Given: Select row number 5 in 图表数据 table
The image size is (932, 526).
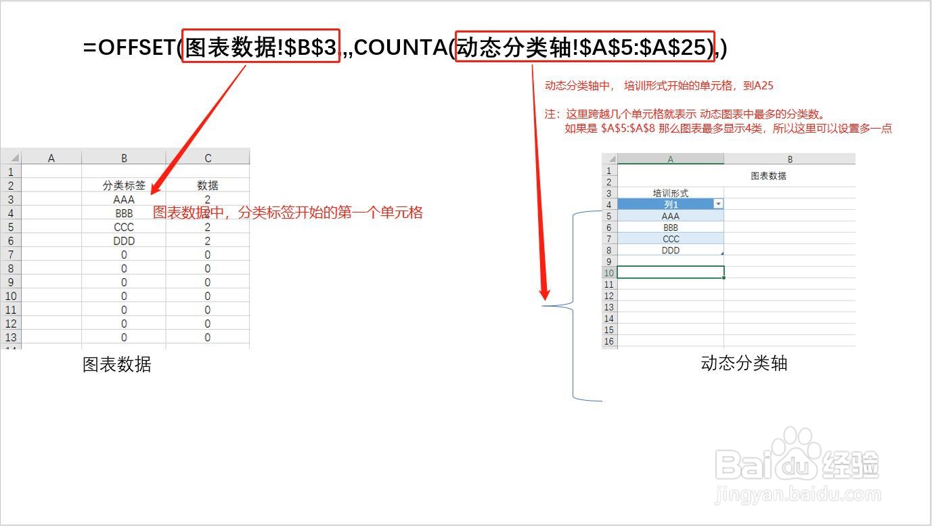Looking at the screenshot, I should 10,227.
